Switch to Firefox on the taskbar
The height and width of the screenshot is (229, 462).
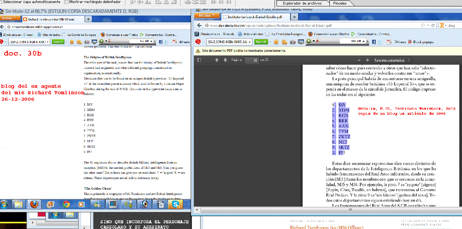pos(34,204)
